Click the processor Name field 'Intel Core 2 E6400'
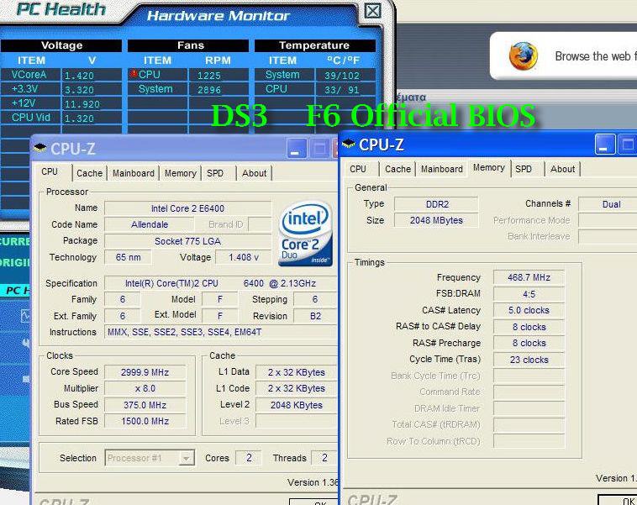 (x=187, y=208)
